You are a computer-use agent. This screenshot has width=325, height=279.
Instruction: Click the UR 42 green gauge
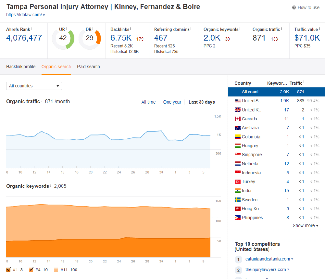63,39
